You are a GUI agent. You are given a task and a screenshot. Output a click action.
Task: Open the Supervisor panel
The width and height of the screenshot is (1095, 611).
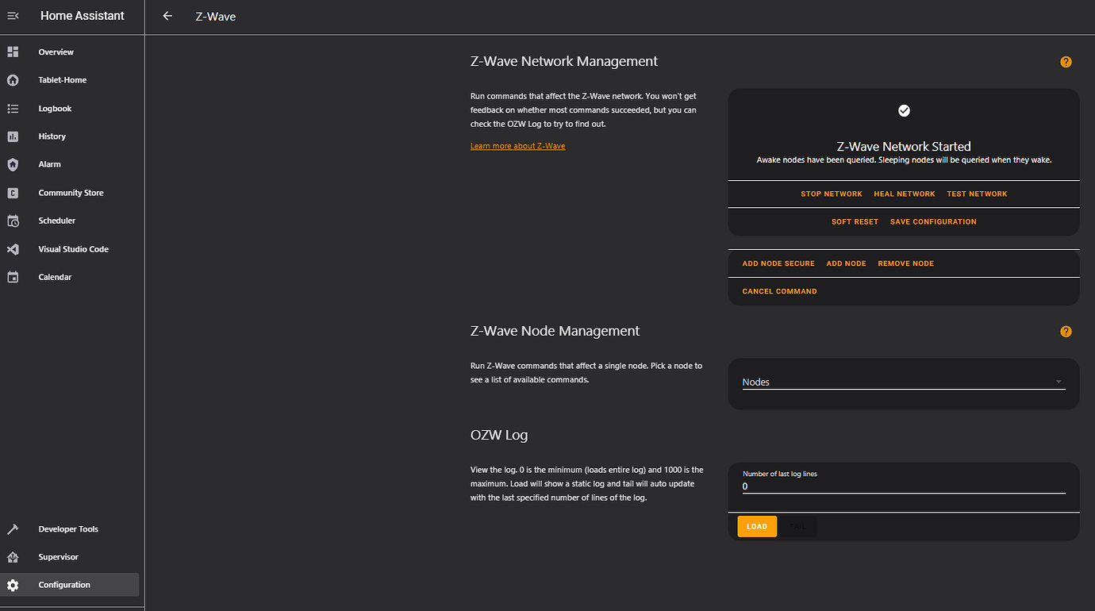56,556
